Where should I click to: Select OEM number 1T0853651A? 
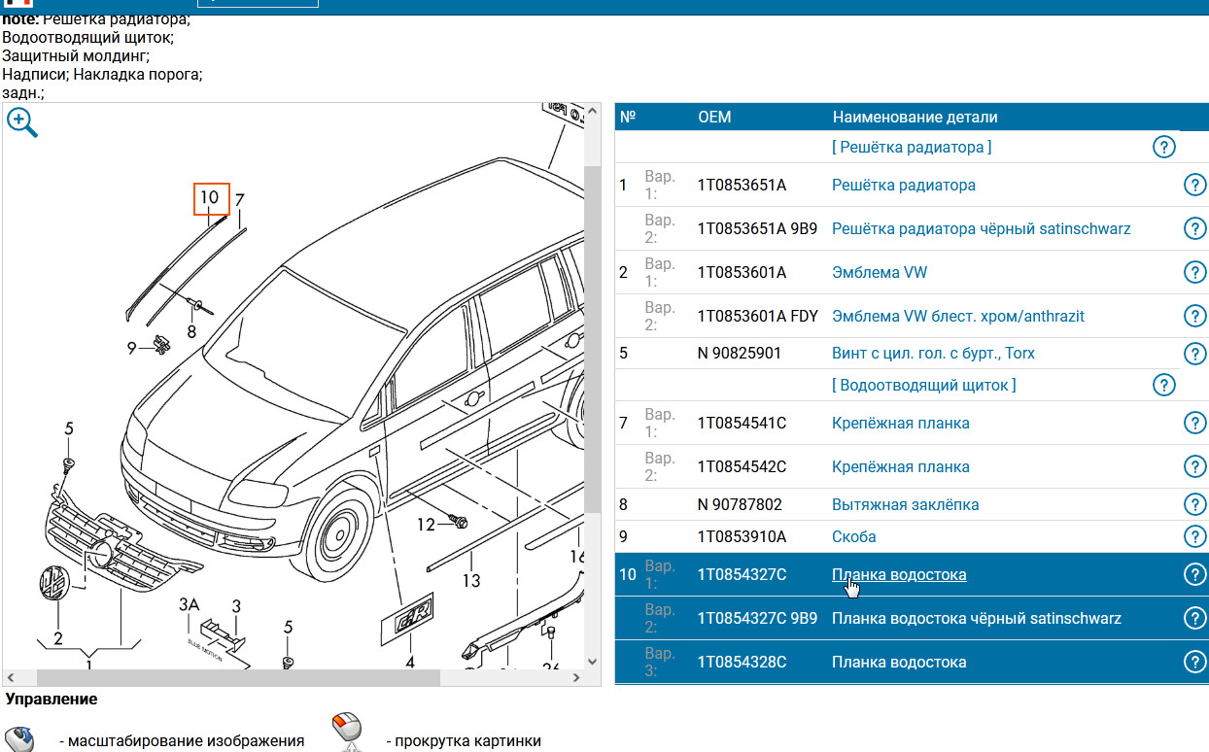742,185
